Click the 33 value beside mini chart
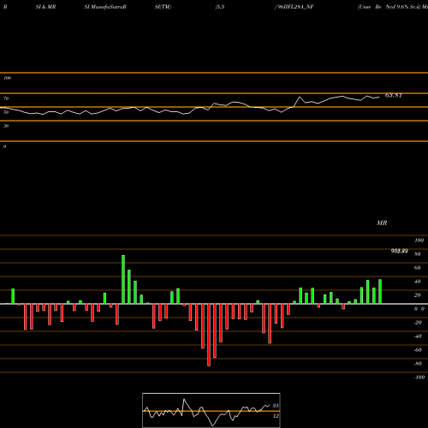This screenshot has height=428, width=428. pyautogui.click(x=276, y=406)
